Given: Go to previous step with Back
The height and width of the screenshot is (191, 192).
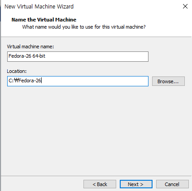Looking at the screenshot, I should 100,184.
